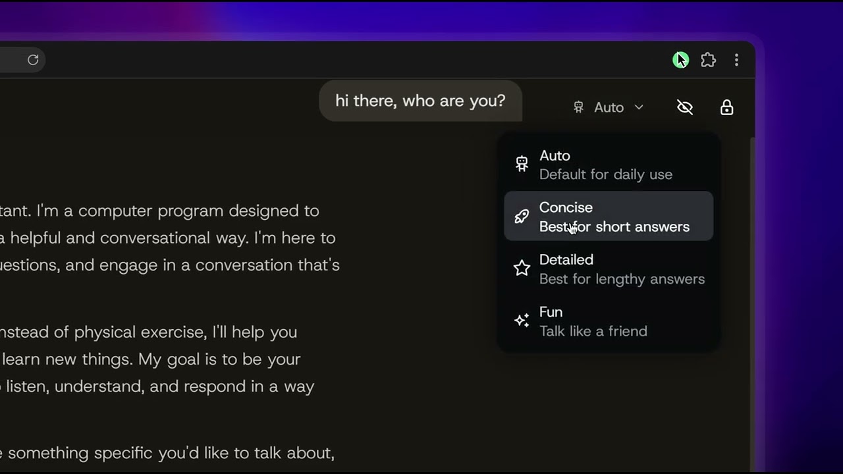
Task: Click the green profile avatar icon
Action: point(680,61)
